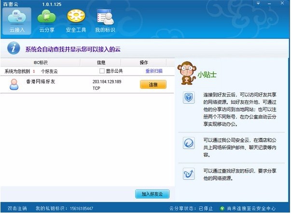Click the 连接 connect button
The height and width of the screenshot is (214, 291).
153,84
